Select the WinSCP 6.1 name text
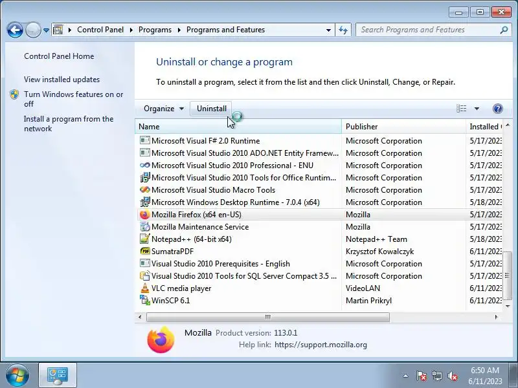 click(x=170, y=301)
